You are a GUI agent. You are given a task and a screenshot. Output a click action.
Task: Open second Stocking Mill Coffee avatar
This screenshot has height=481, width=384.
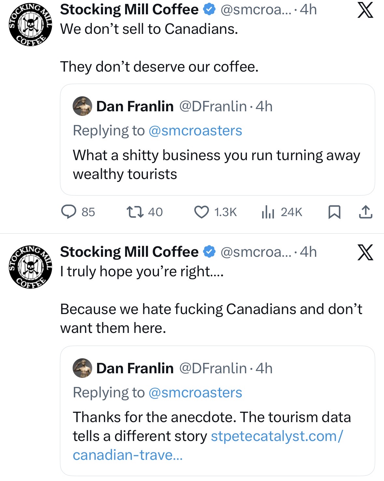[30, 267]
